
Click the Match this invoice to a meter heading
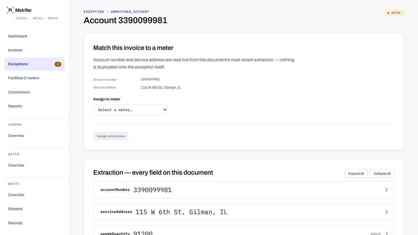tap(133, 48)
